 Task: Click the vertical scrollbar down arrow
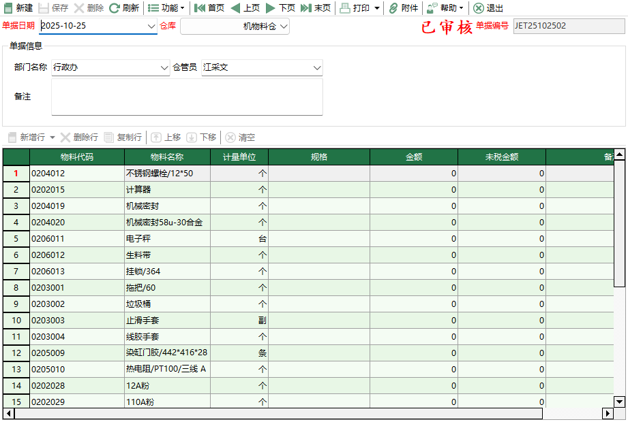[620, 400]
